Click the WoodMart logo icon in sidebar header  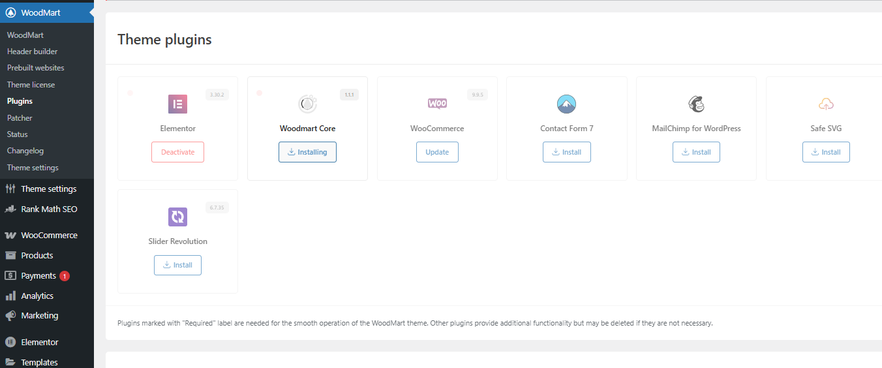(x=10, y=12)
